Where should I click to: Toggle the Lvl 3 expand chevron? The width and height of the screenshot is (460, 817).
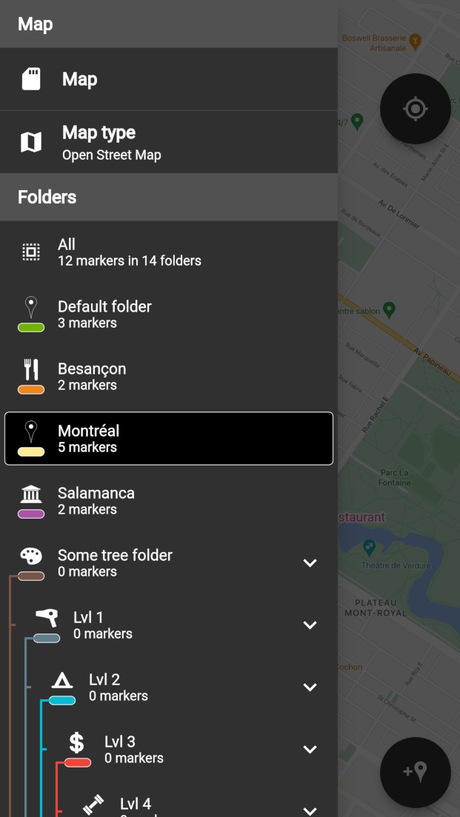tap(310, 749)
